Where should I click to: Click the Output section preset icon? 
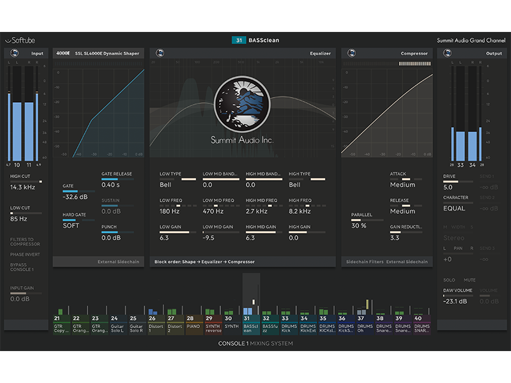click(x=444, y=54)
